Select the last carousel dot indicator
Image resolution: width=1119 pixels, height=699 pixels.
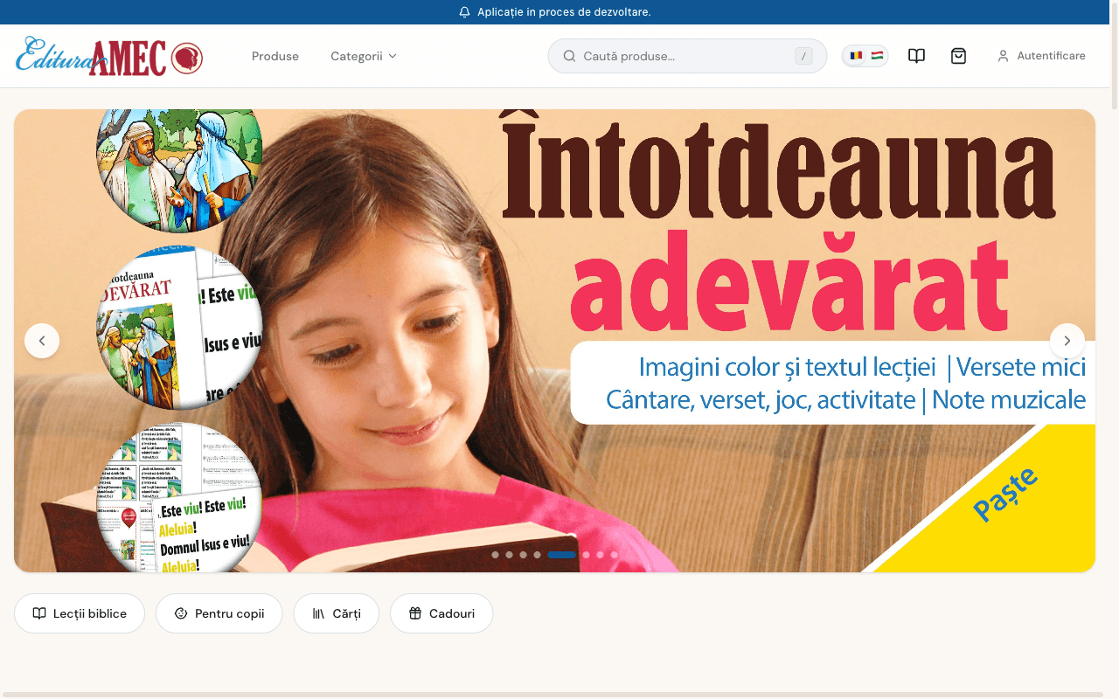[614, 554]
